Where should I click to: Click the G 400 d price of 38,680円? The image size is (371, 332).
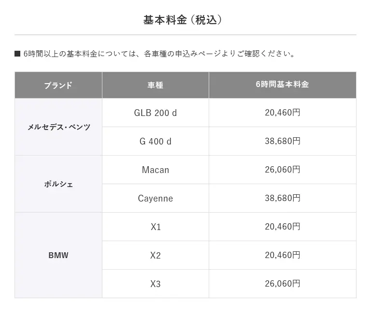pyautogui.click(x=282, y=142)
